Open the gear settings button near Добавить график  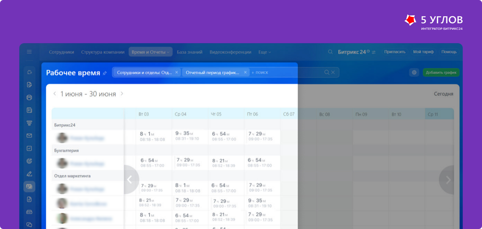pyautogui.click(x=414, y=72)
